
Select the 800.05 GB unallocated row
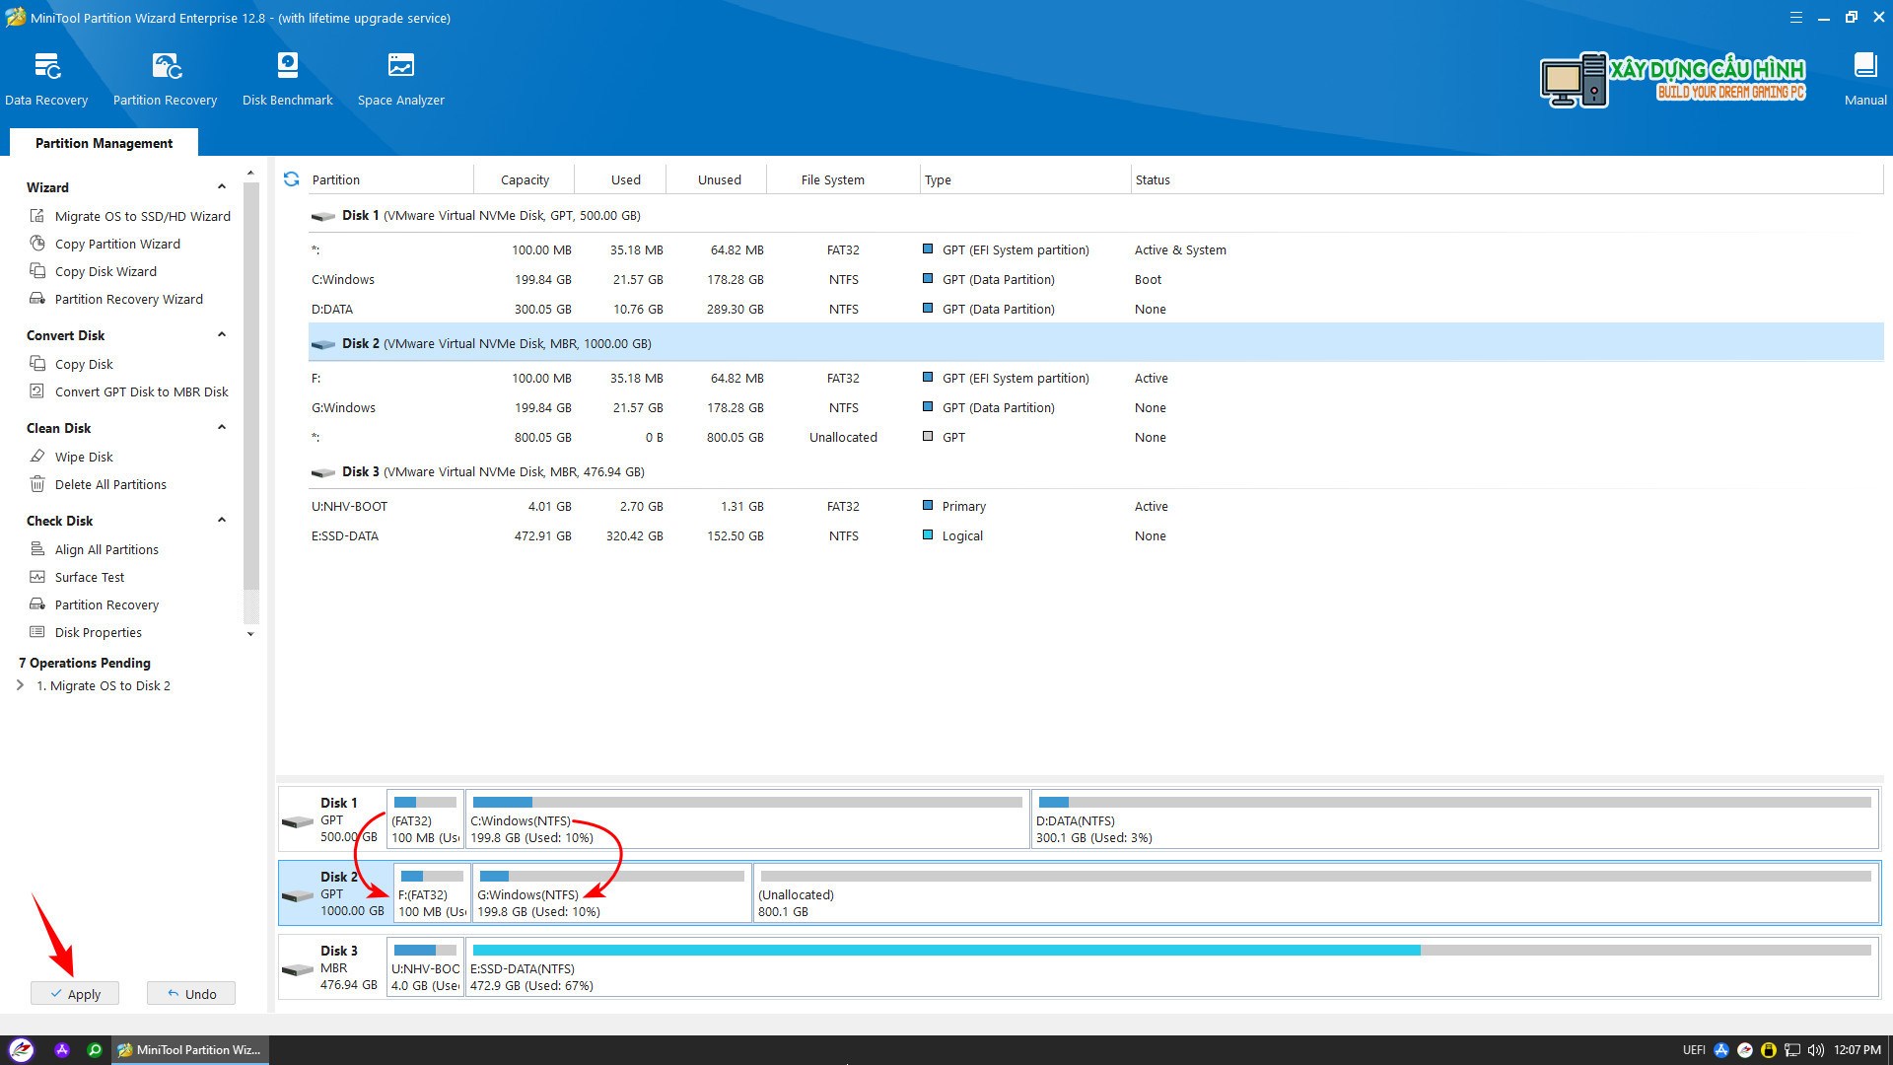point(1095,437)
